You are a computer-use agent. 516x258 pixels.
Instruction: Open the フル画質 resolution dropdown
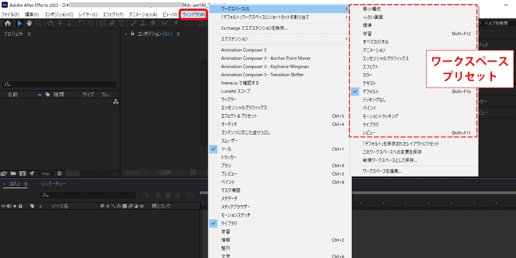(x=169, y=172)
